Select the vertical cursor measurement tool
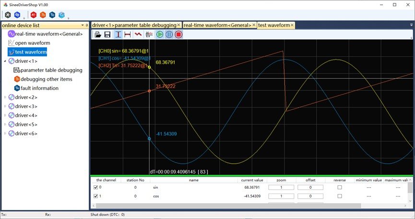The height and width of the screenshot is (219, 415). click(x=118, y=35)
